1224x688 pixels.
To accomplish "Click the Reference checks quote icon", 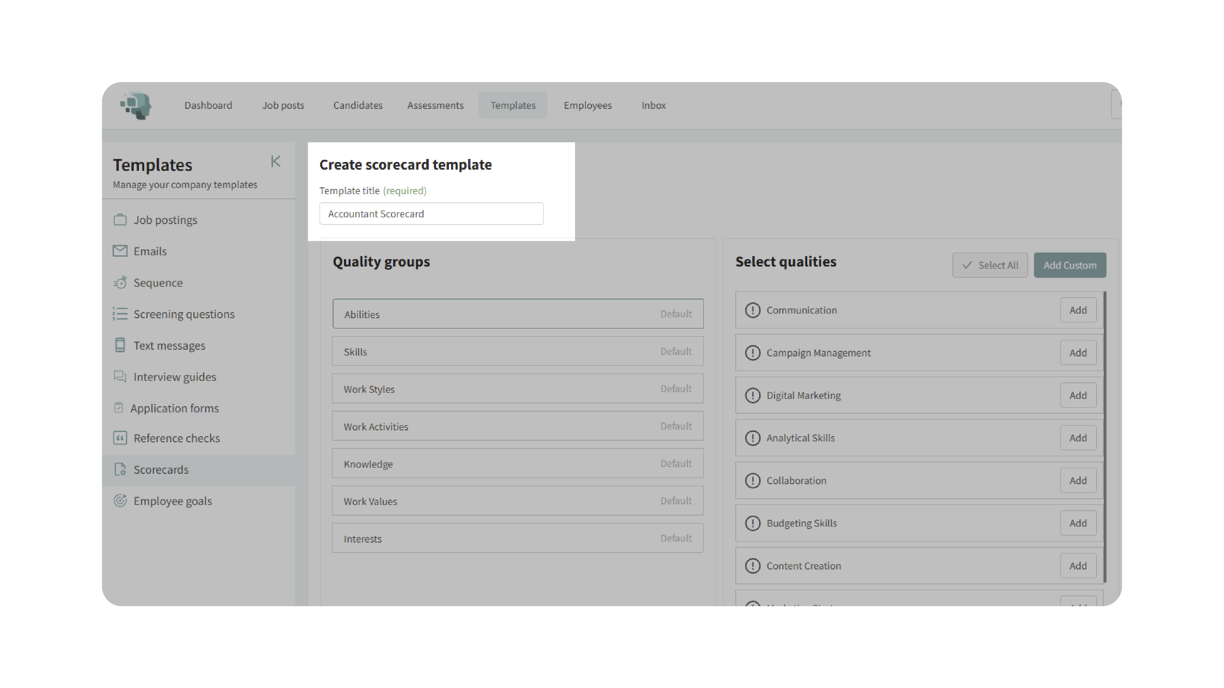I will pos(120,438).
